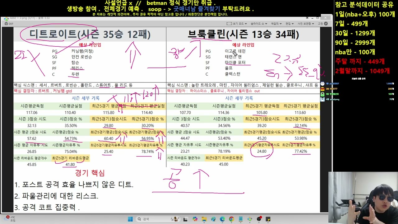Click Brooklyn last-5 free throw 77.42%
Screen dimensions: 398x224
(300, 152)
